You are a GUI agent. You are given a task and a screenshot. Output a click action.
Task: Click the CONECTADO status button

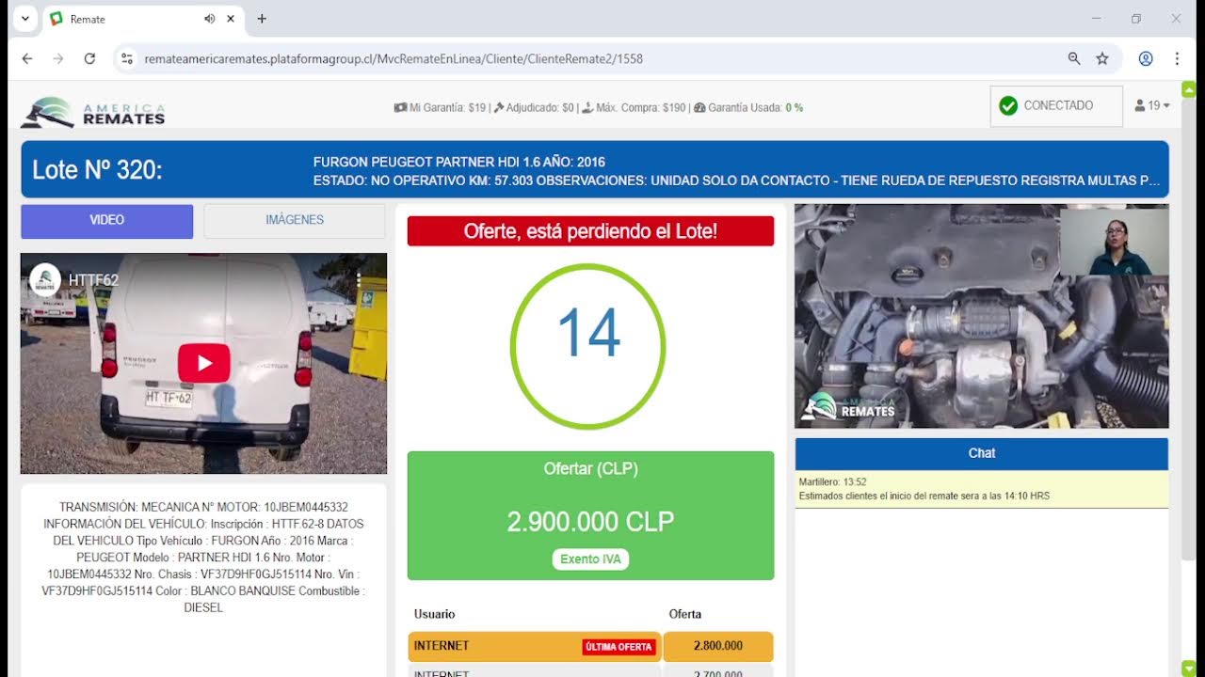point(1056,106)
